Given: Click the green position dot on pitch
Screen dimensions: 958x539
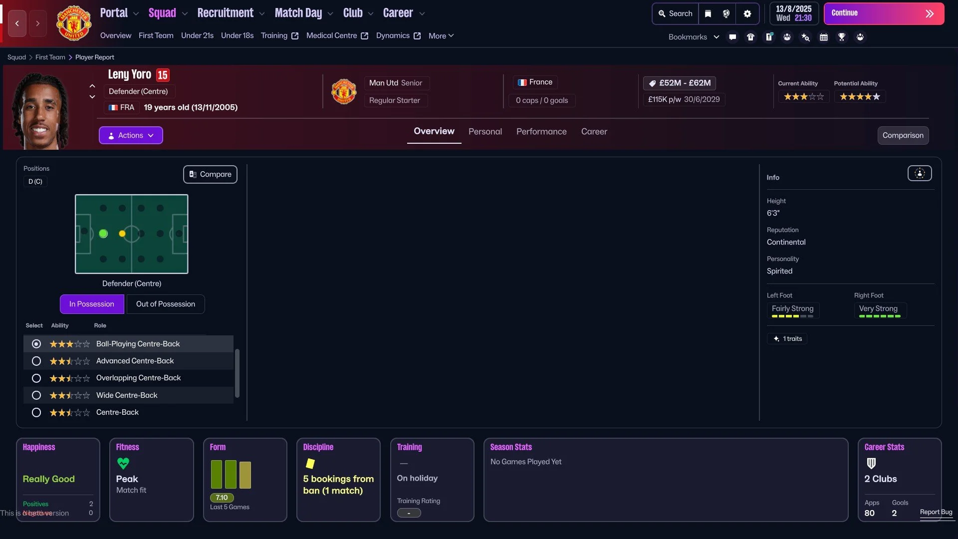Looking at the screenshot, I should click(103, 234).
